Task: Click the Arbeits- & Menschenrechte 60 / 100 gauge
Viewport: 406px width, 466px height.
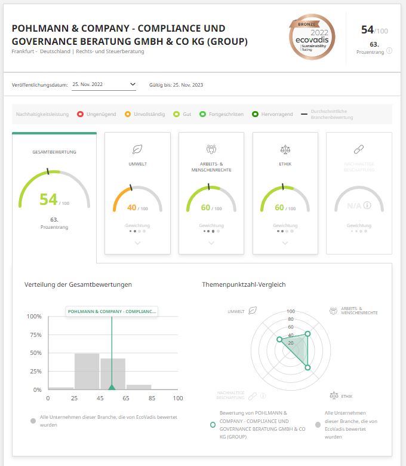Action: coord(211,198)
